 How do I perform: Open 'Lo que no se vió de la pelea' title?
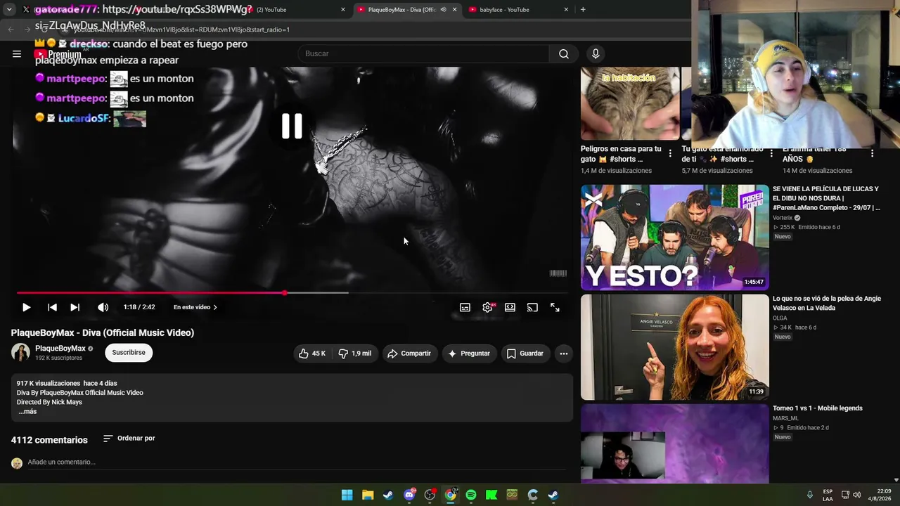[827, 303]
